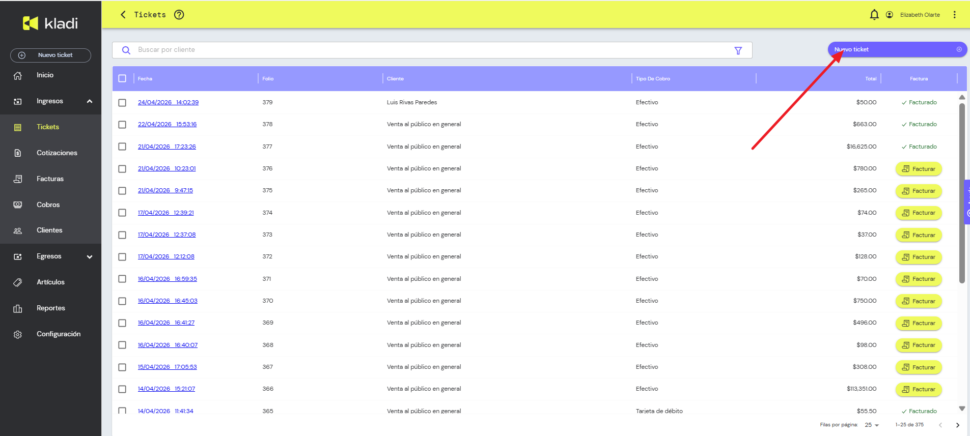Screen dimensions: 970x436
Task: Click the Configuración gear icon
Action: pyautogui.click(x=18, y=334)
